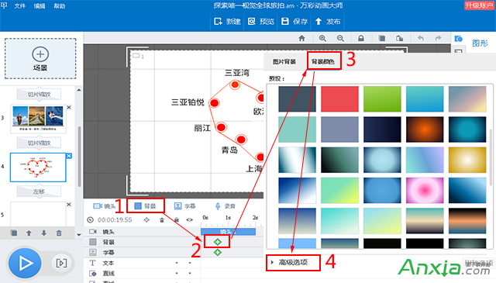Pick the mint teal flat swatch
Viewport: 496px width, 283px height.
point(297,129)
